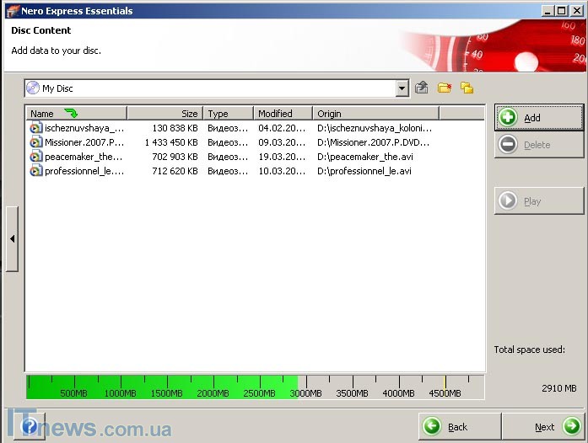Click the Origin column header
The image size is (588, 443).
[x=375, y=114]
